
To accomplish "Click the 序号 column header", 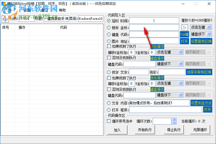I will click(x=7, y=27).
